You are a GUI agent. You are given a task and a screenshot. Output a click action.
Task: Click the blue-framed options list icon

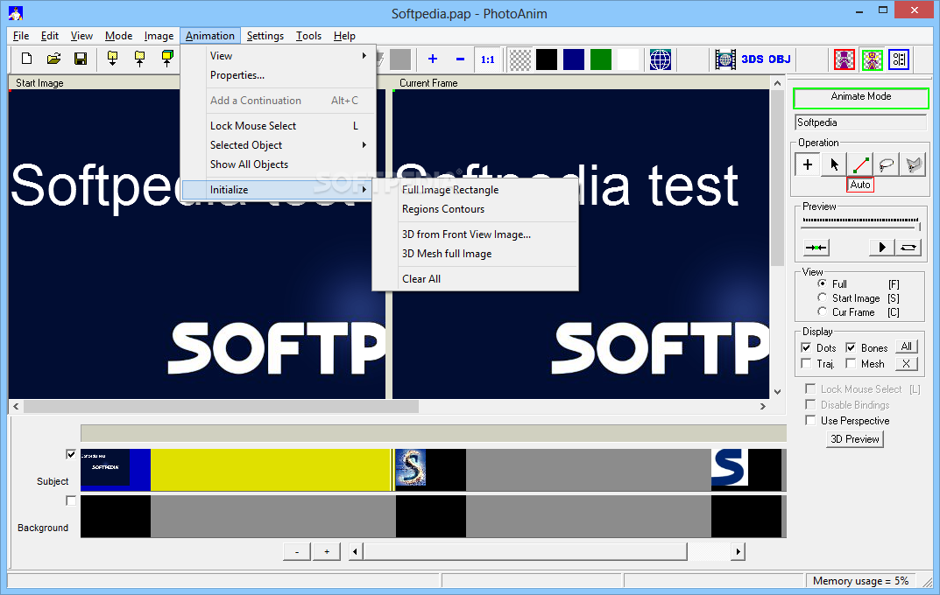pyautogui.click(x=899, y=59)
